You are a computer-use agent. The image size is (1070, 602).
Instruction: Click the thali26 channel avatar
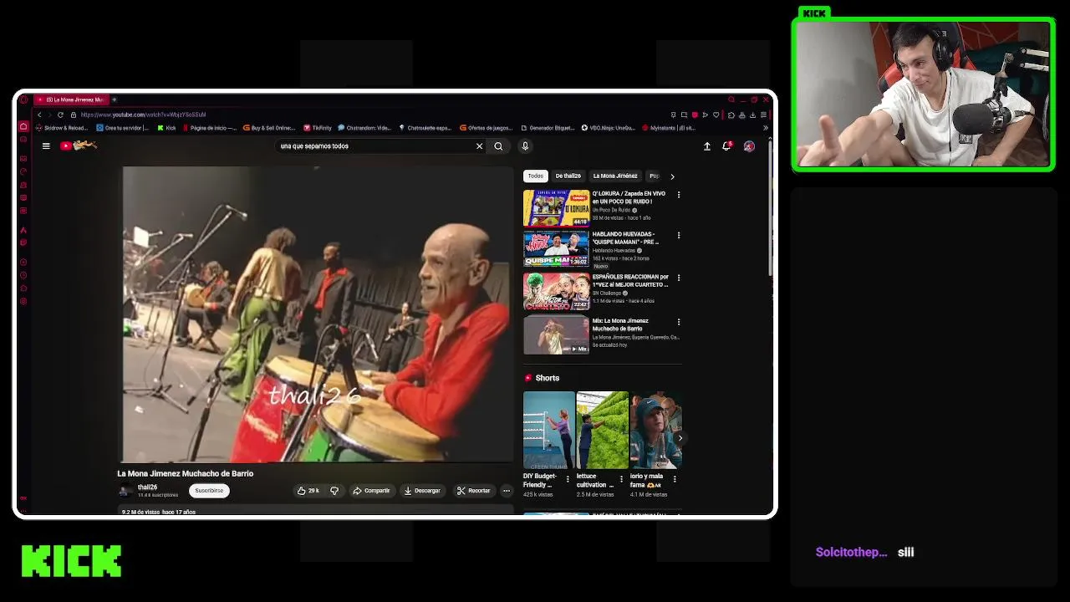tap(125, 491)
